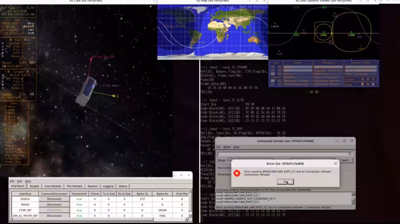Close the 42 Unit Sphere Viewer window

coord(375,1)
